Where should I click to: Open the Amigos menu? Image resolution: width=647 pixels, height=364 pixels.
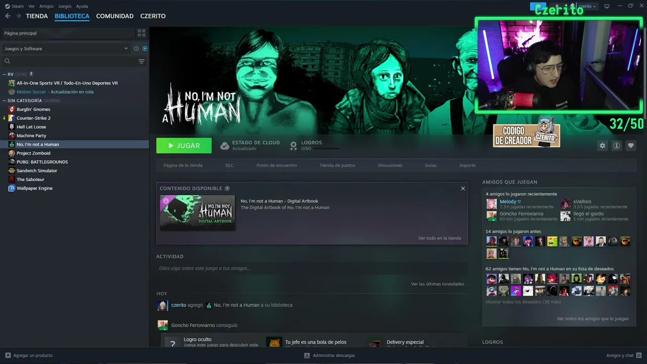[x=47, y=6]
